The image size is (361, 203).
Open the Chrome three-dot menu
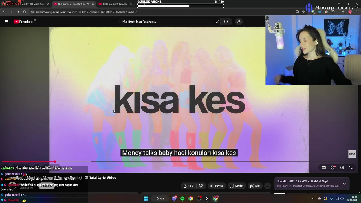point(357,12)
